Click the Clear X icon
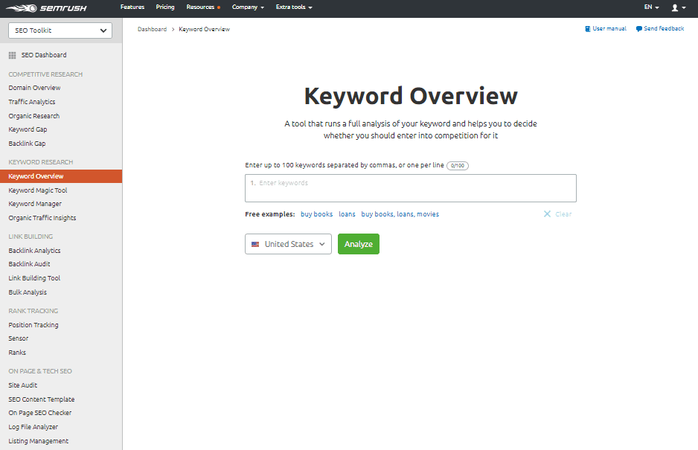Viewport: 698px width, 450px height. click(547, 214)
